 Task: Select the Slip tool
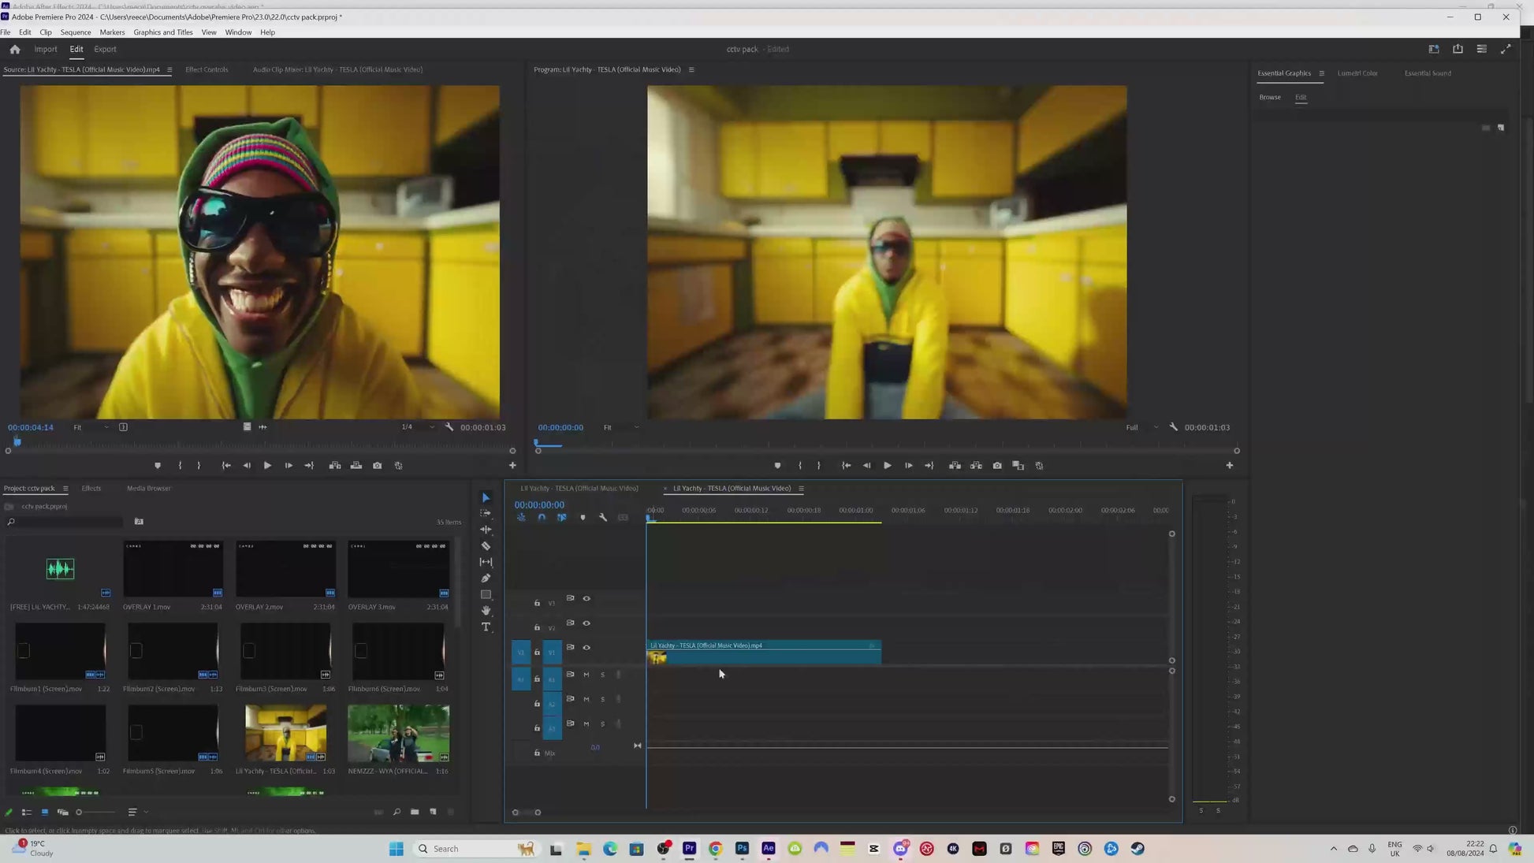tap(486, 562)
